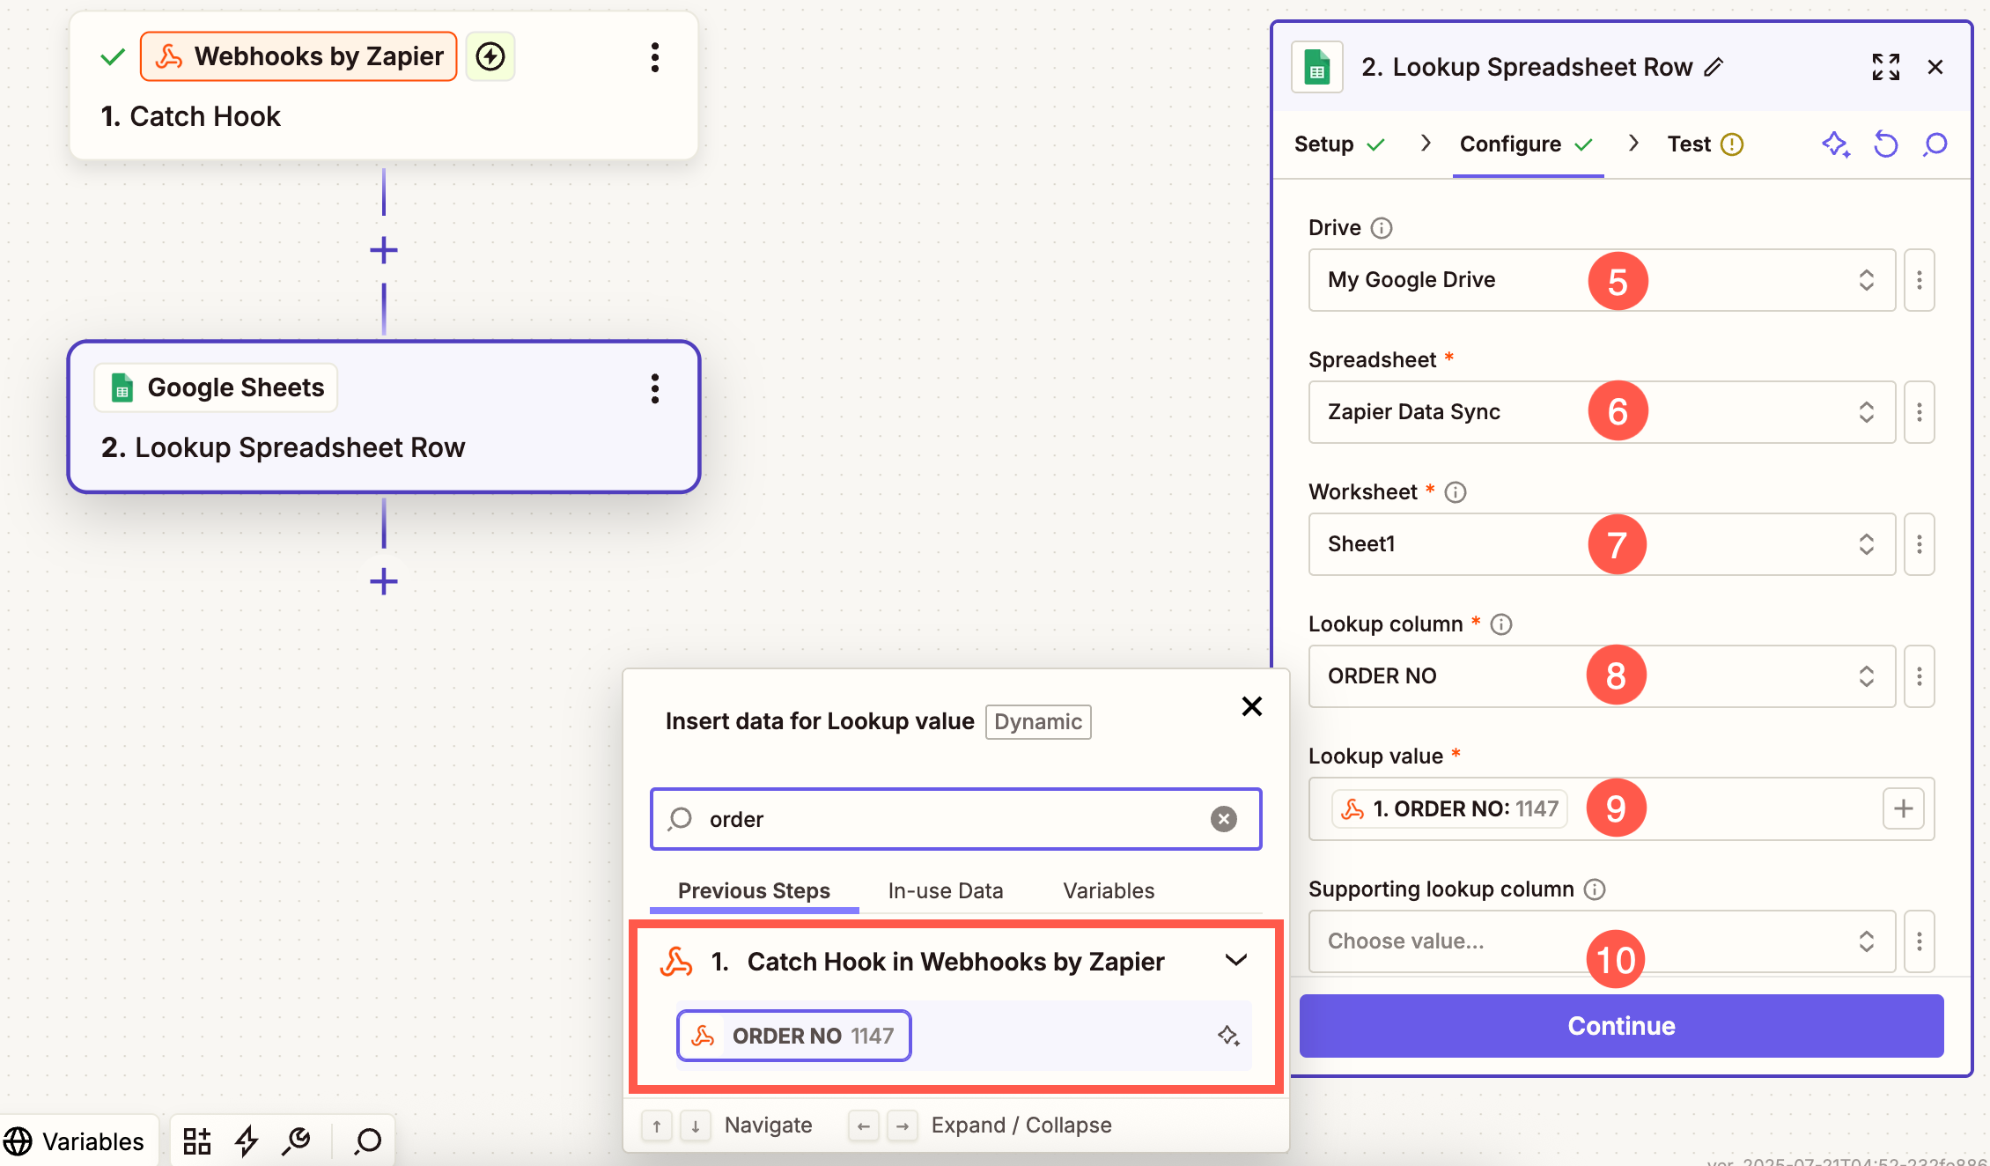The image size is (1990, 1166).
Task: Collapse Catch Hook in Webhooks by Zapier section
Action: (x=1235, y=960)
